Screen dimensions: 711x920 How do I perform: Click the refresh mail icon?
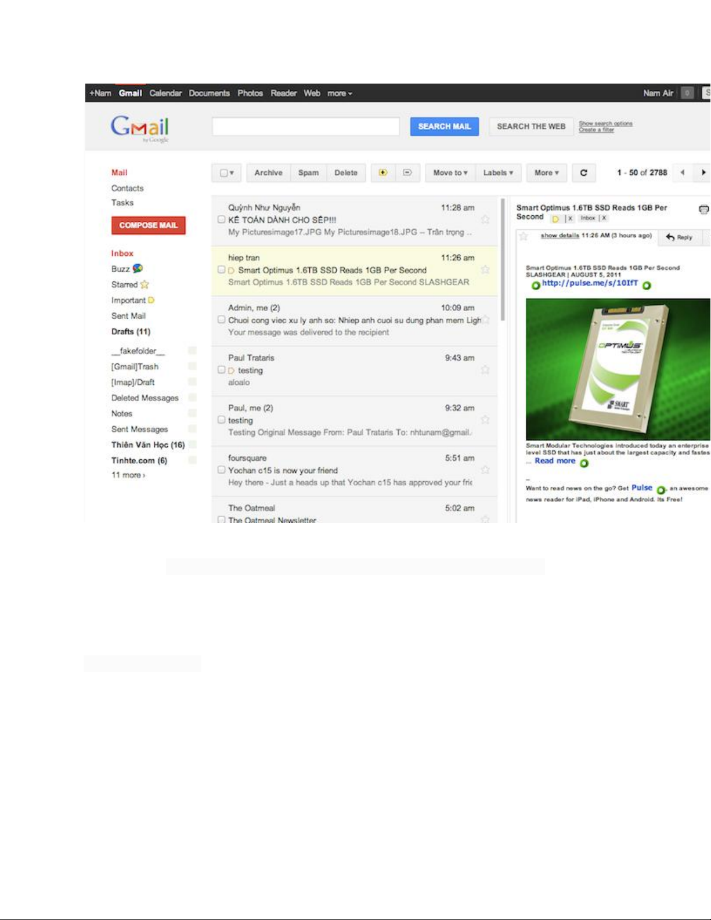[x=583, y=173]
